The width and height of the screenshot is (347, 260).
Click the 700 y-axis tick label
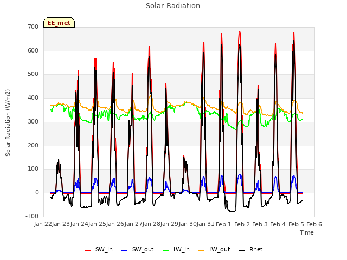click(33, 27)
